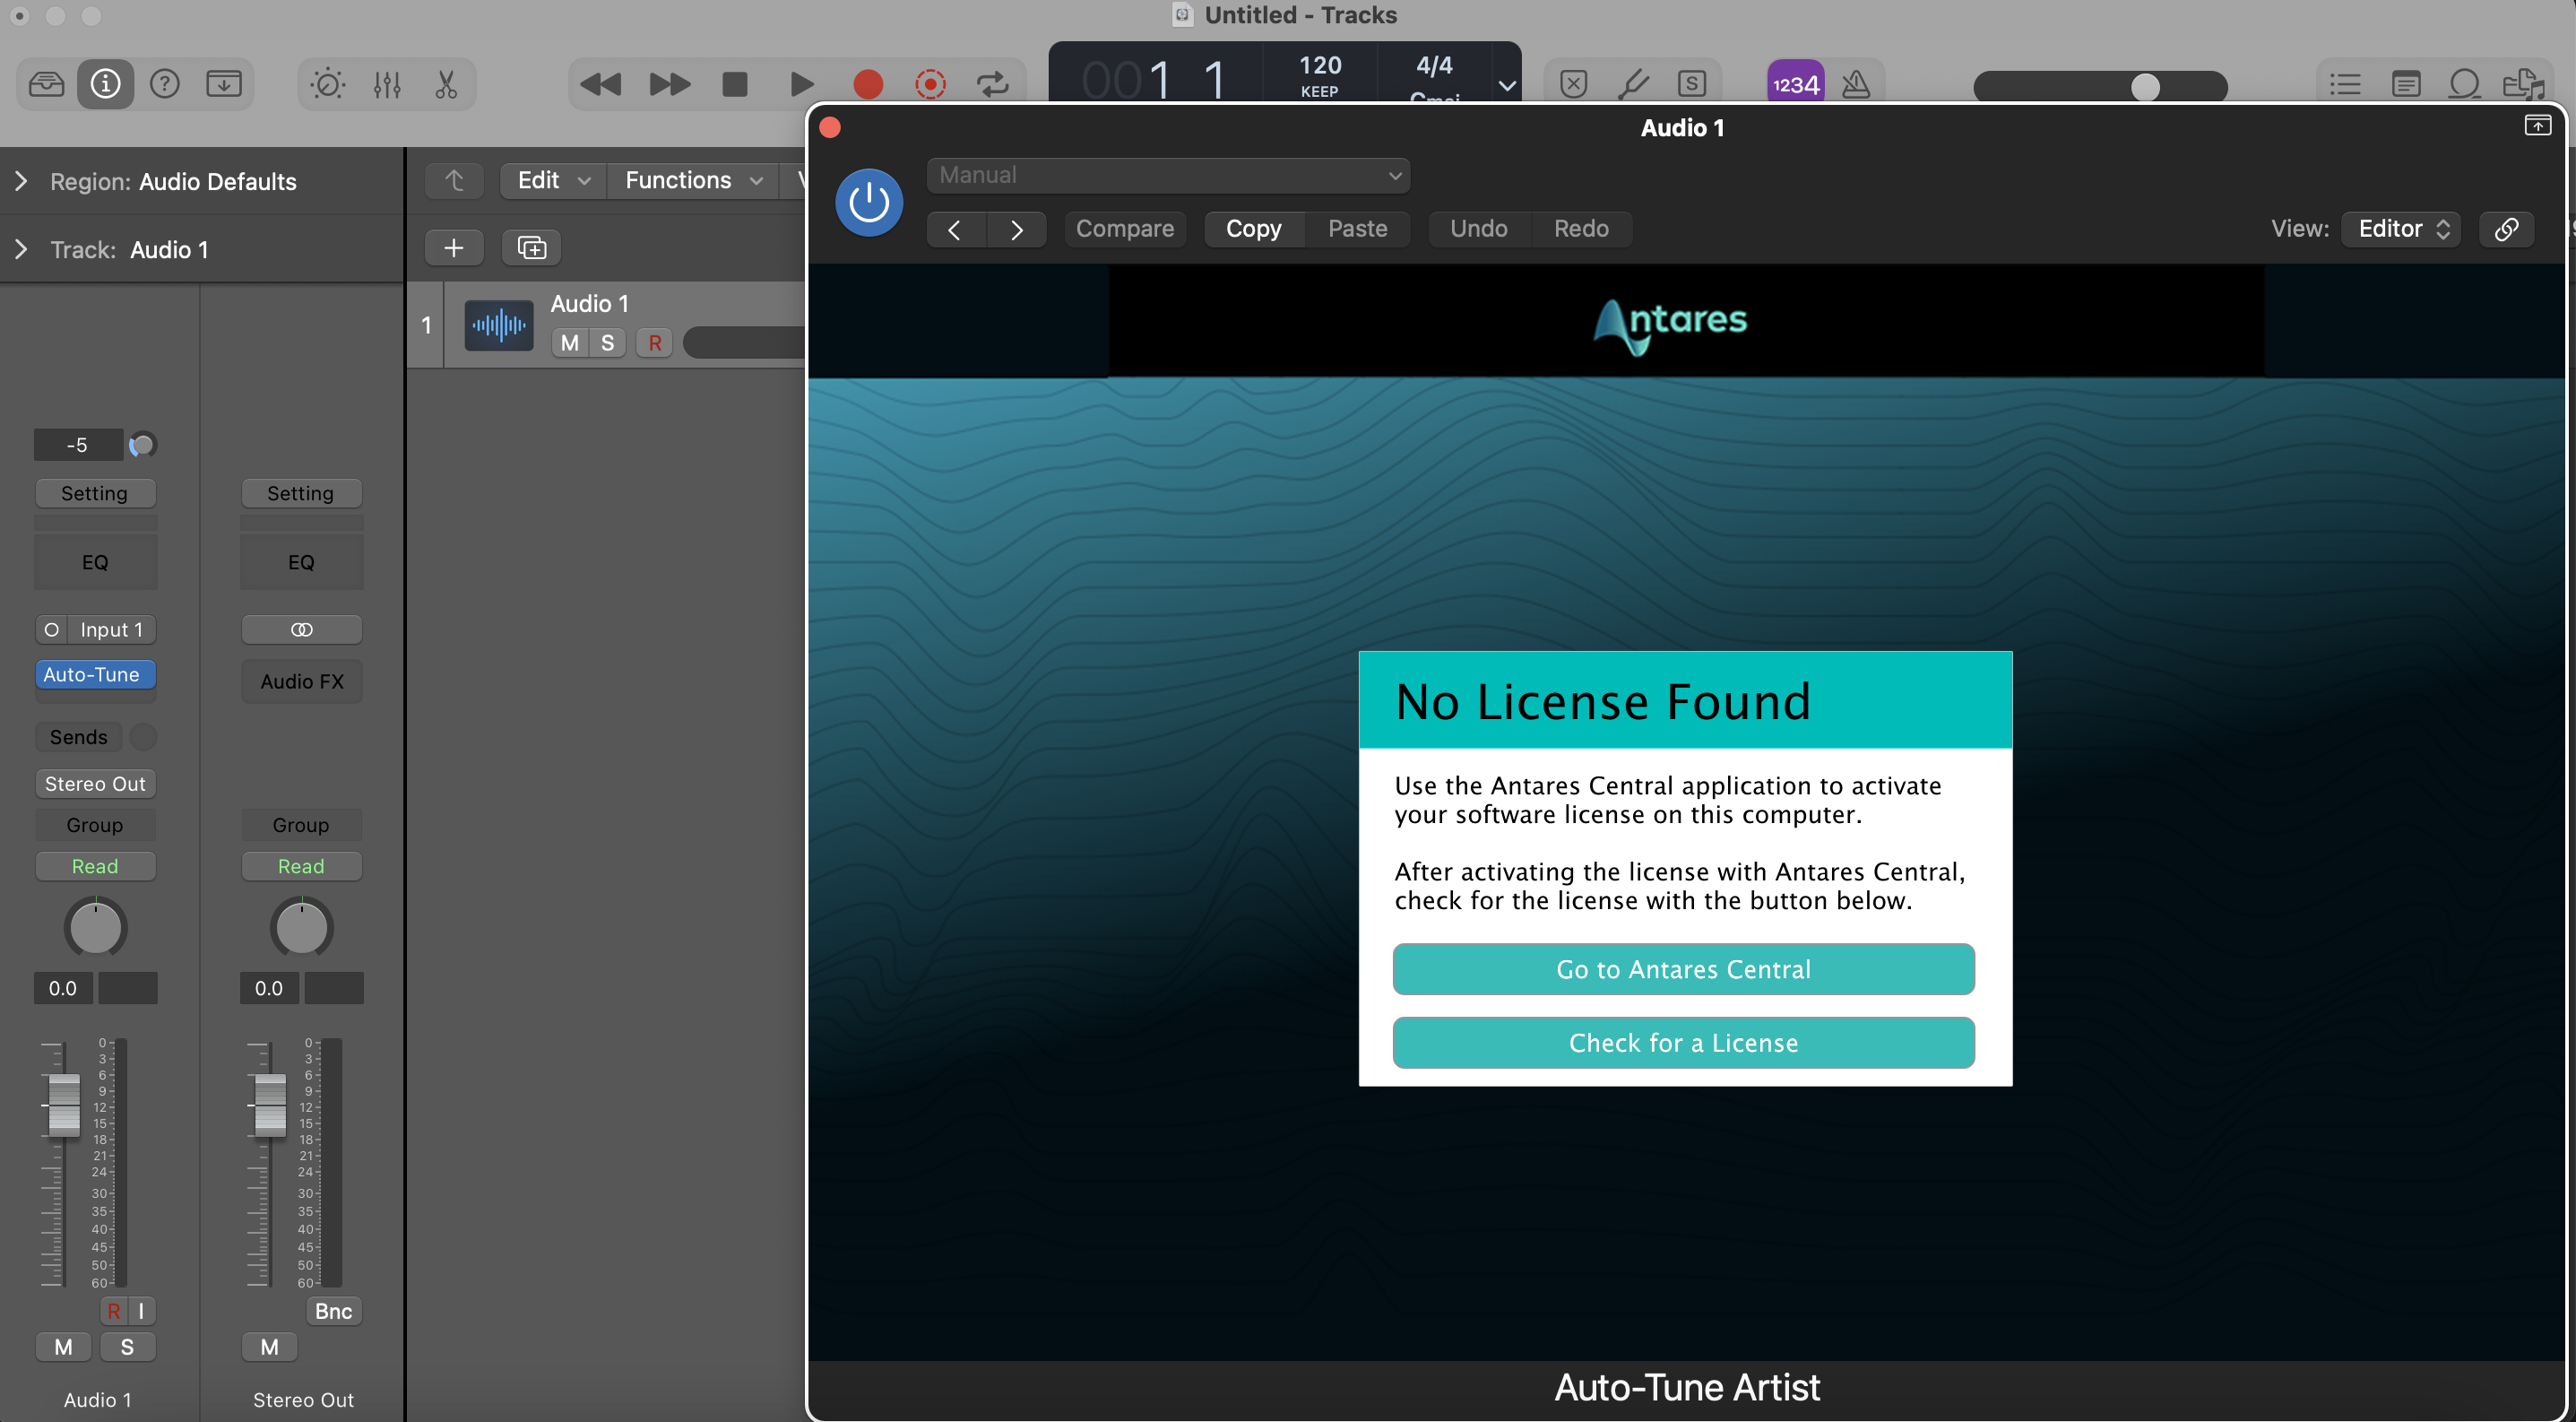Open the Manual preset dropdown

1168,175
